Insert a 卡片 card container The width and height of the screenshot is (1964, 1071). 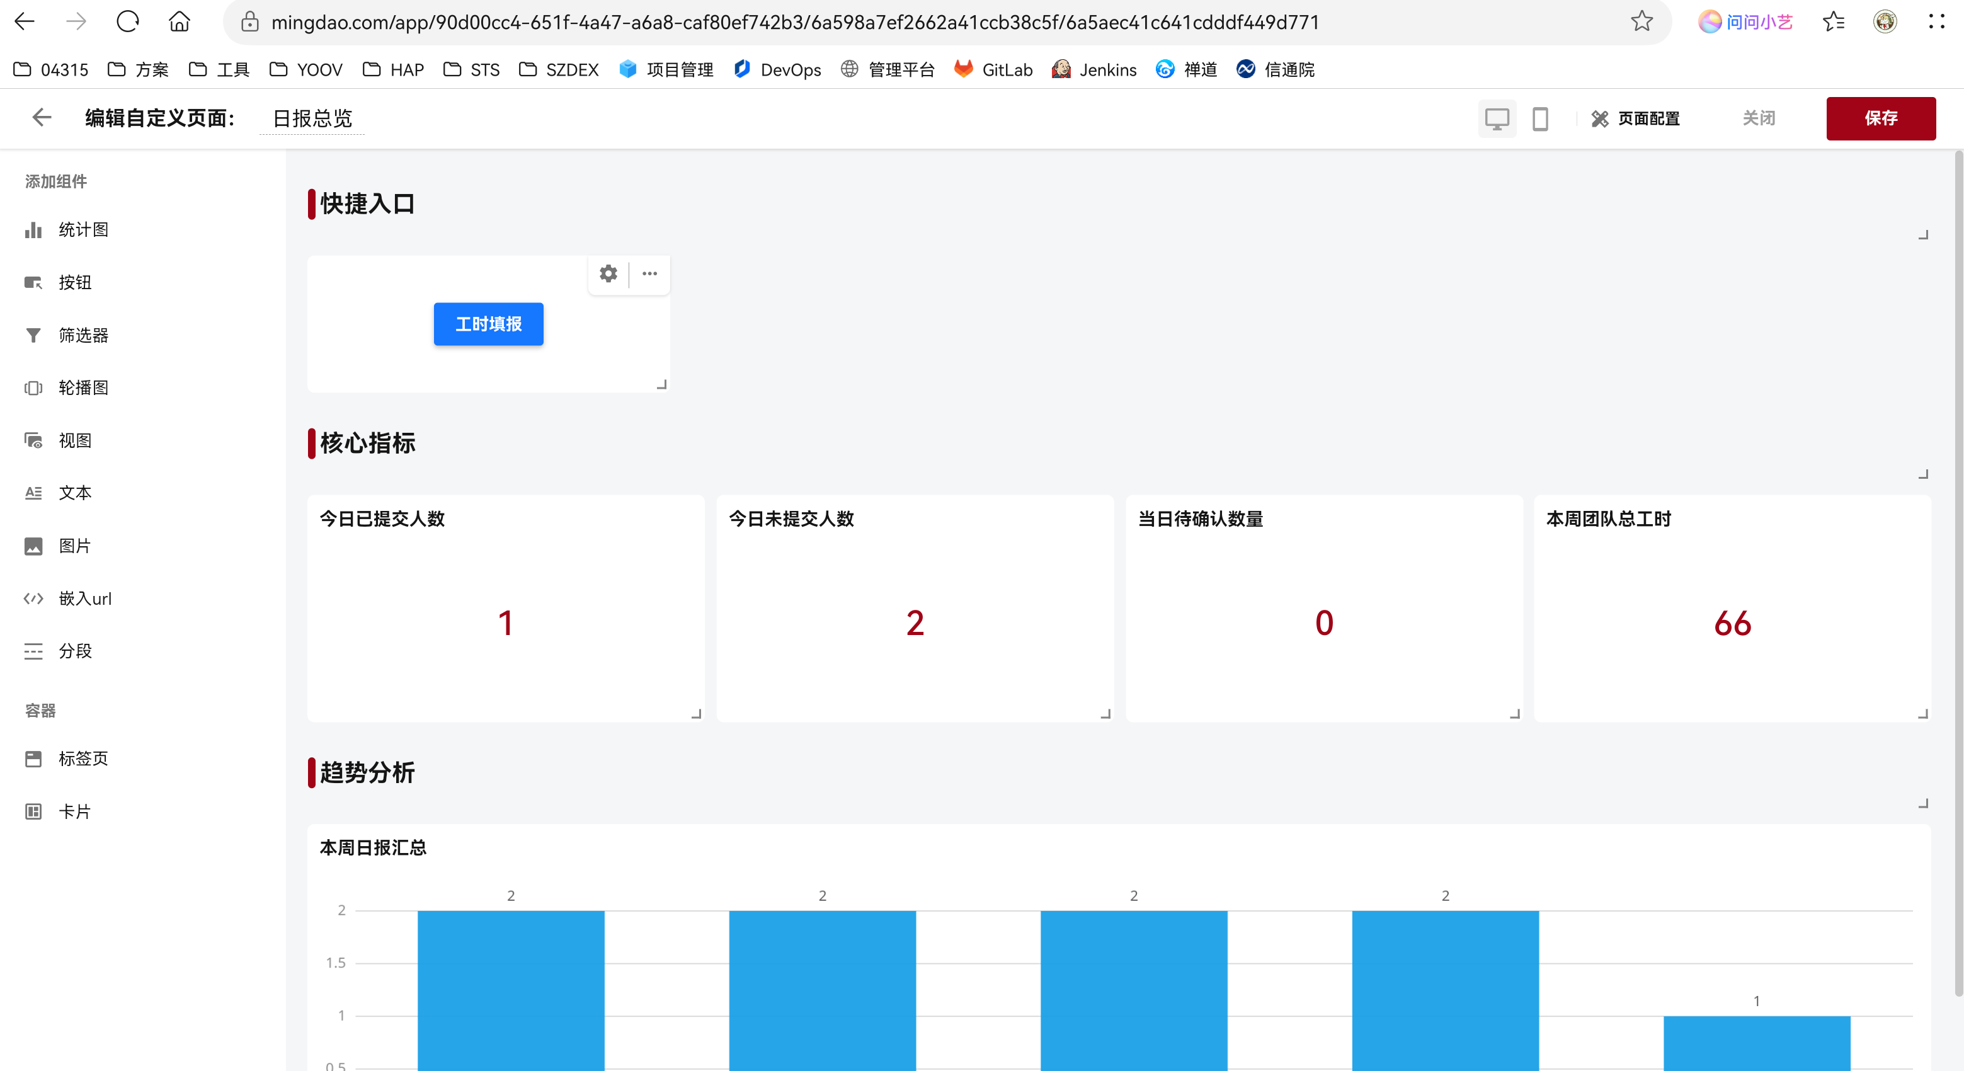pyautogui.click(x=58, y=811)
